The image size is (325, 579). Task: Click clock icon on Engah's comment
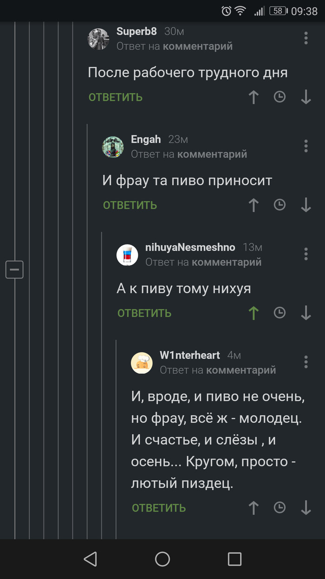[x=279, y=205]
